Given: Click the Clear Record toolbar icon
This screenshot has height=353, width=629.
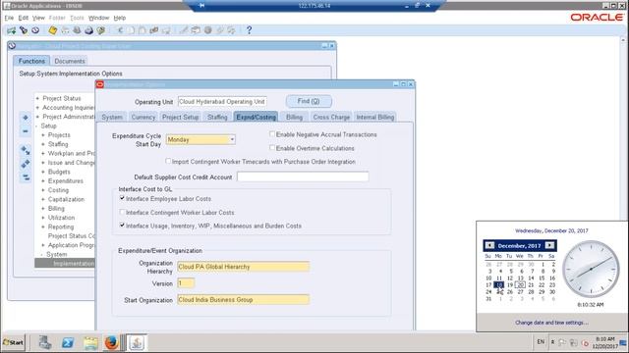Looking at the screenshot, I should pyautogui.click(x=153, y=30).
